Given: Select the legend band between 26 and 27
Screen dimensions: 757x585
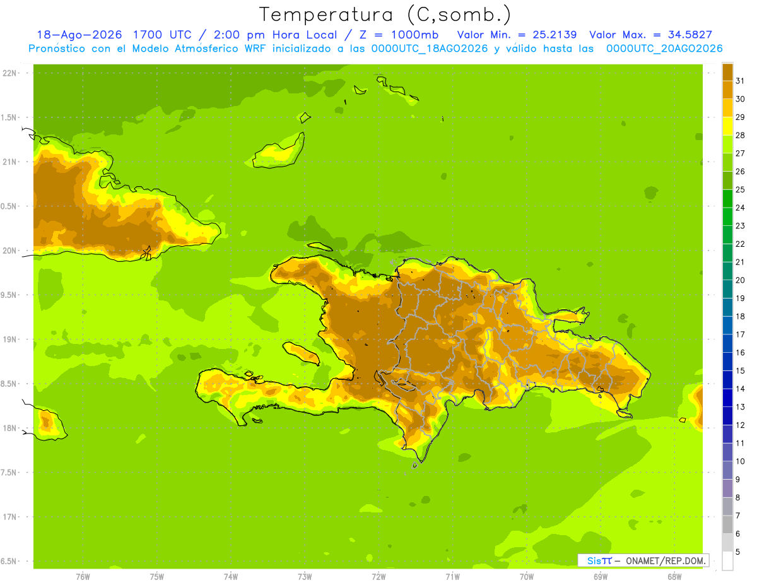Looking at the screenshot, I should click(727, 162).
